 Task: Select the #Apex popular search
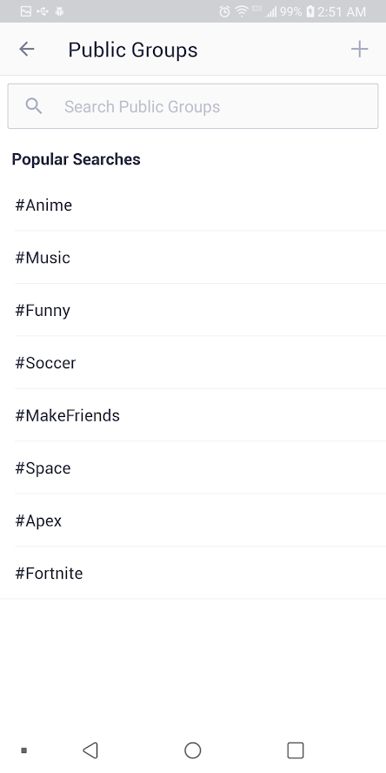(x=193, y=520)
